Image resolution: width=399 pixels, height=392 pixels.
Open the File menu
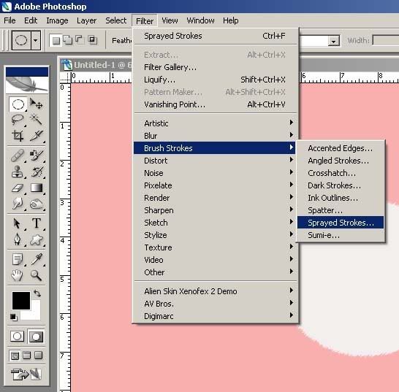[x=9, y=20]
